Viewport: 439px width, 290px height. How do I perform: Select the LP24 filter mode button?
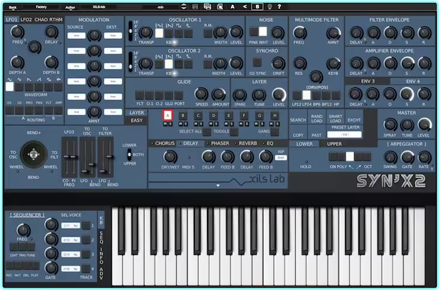[x=307, y=96]
